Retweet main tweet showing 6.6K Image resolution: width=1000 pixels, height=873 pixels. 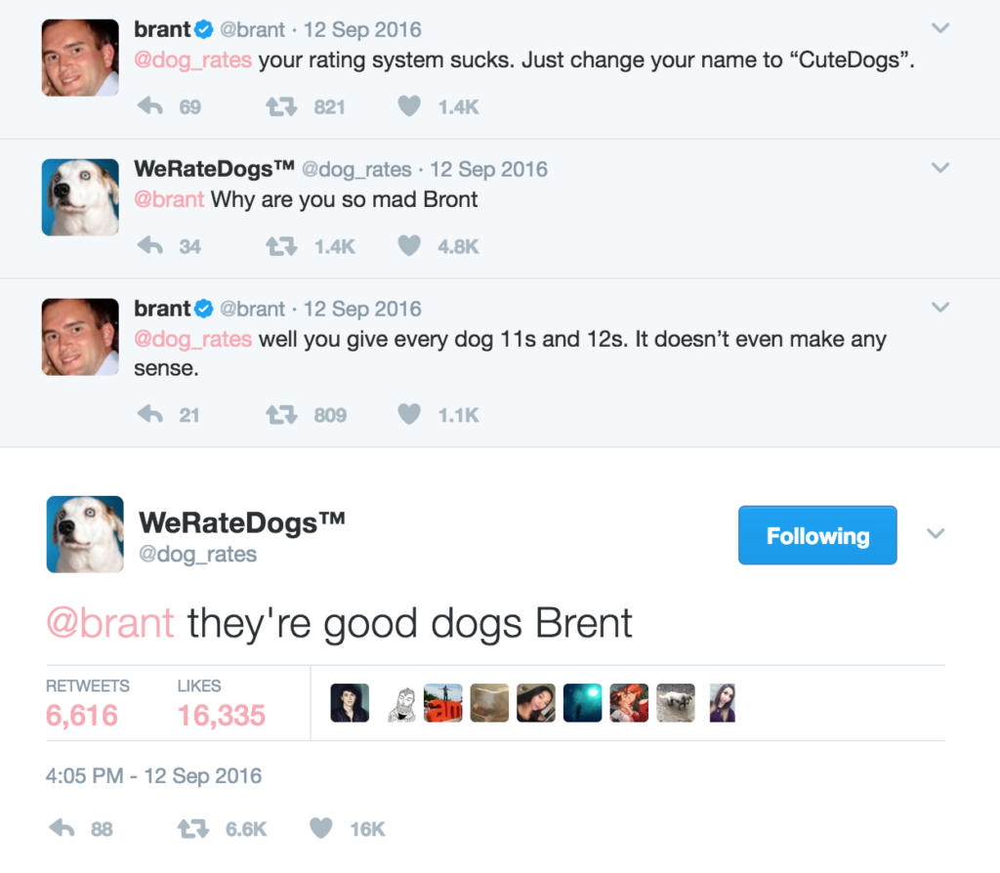(192, 828)
